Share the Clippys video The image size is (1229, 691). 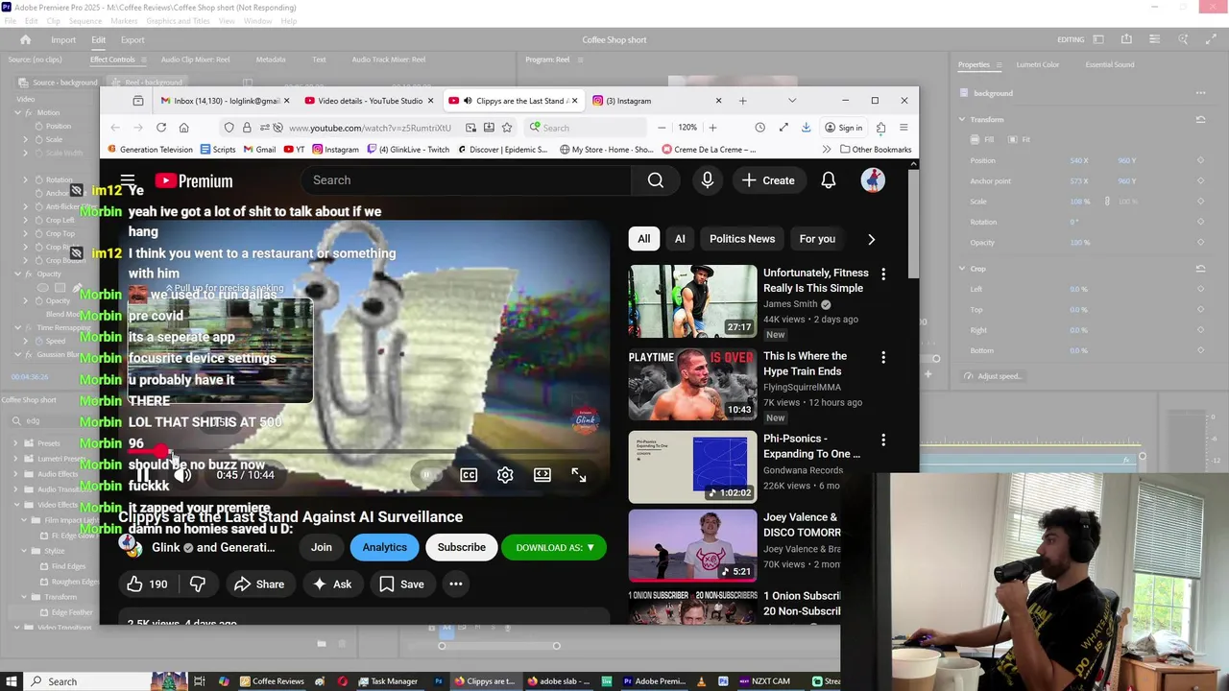tap(259, 584)
